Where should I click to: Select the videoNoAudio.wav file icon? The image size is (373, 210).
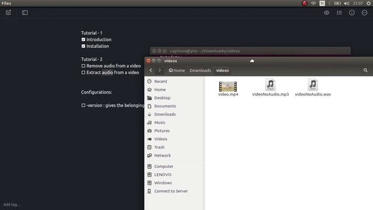click(x=313, y=85)
